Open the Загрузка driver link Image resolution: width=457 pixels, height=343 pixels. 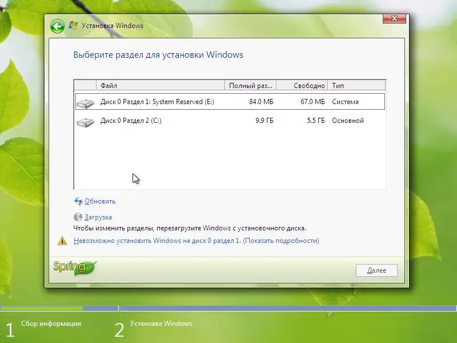tap(98, 217)
